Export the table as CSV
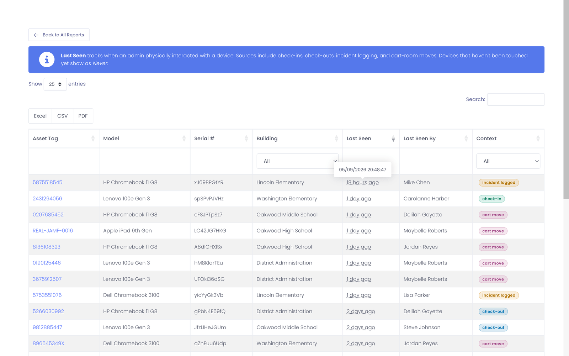Viewport: 569px width, 356px height. click(x=63, y=116)
